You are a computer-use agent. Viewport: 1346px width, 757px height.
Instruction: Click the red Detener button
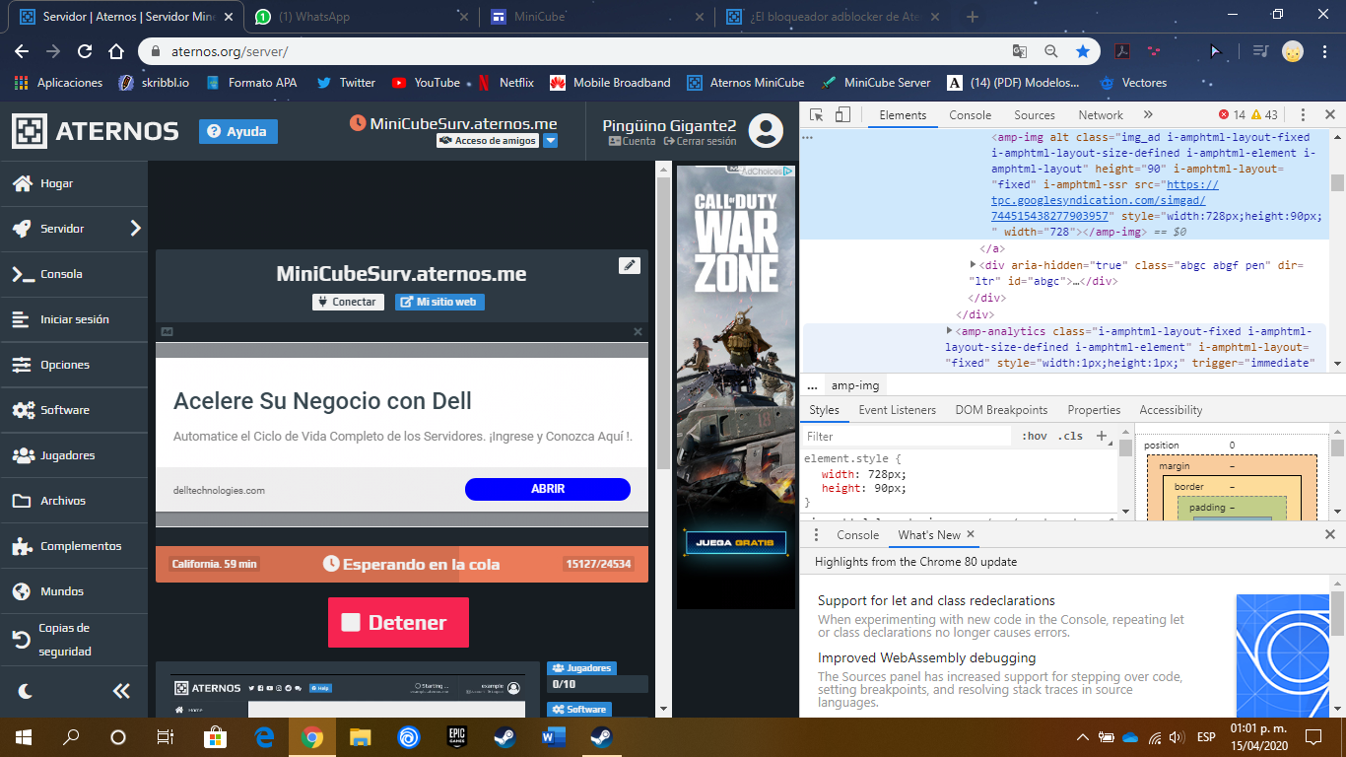pos(398,622)
